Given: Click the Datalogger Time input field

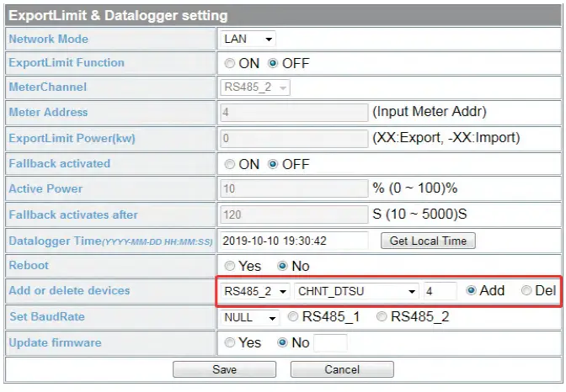Looking at the screenshot, I should pos(294,241).
